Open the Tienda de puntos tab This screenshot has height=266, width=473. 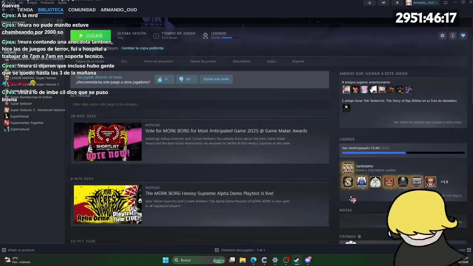[x=203, y=61]
